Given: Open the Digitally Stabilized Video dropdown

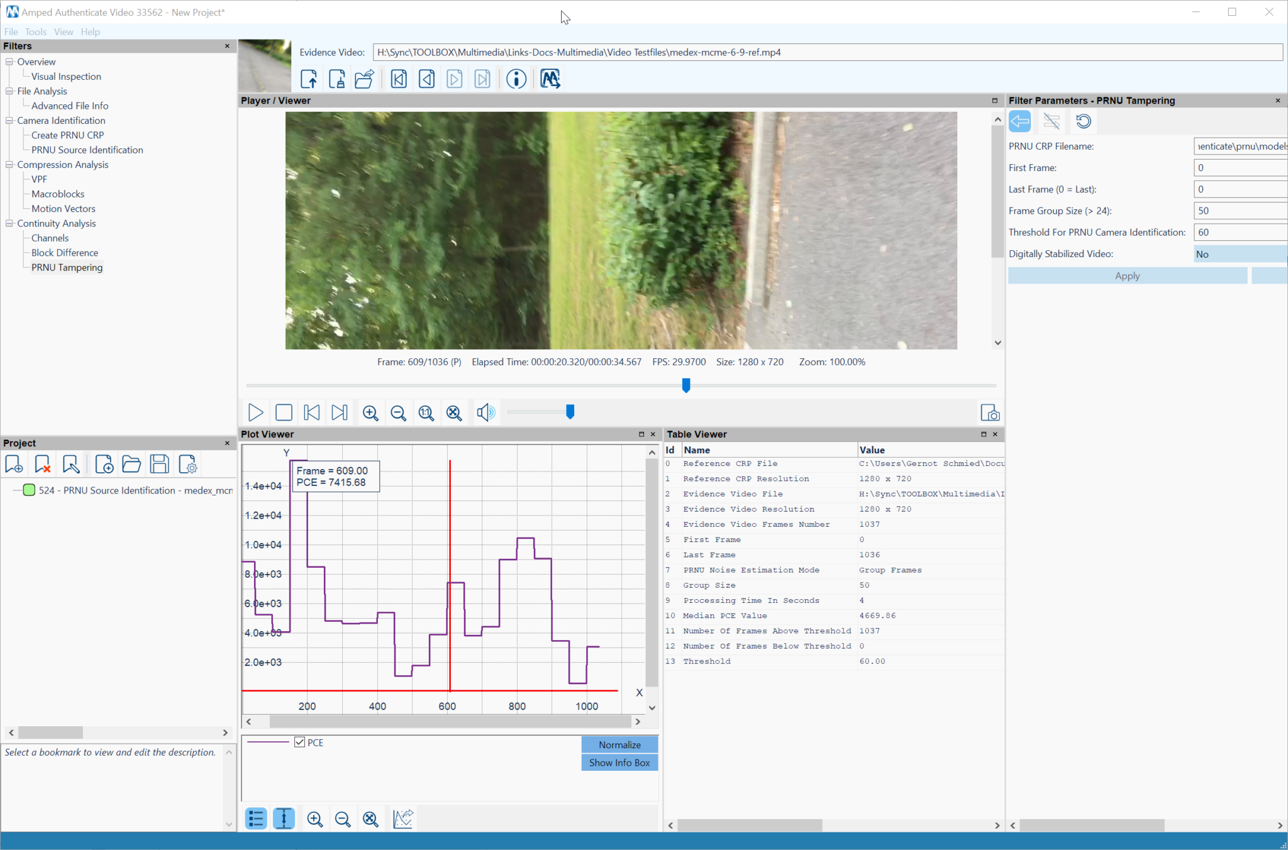Looking at the screenshot, I should tap(1236, 253).
